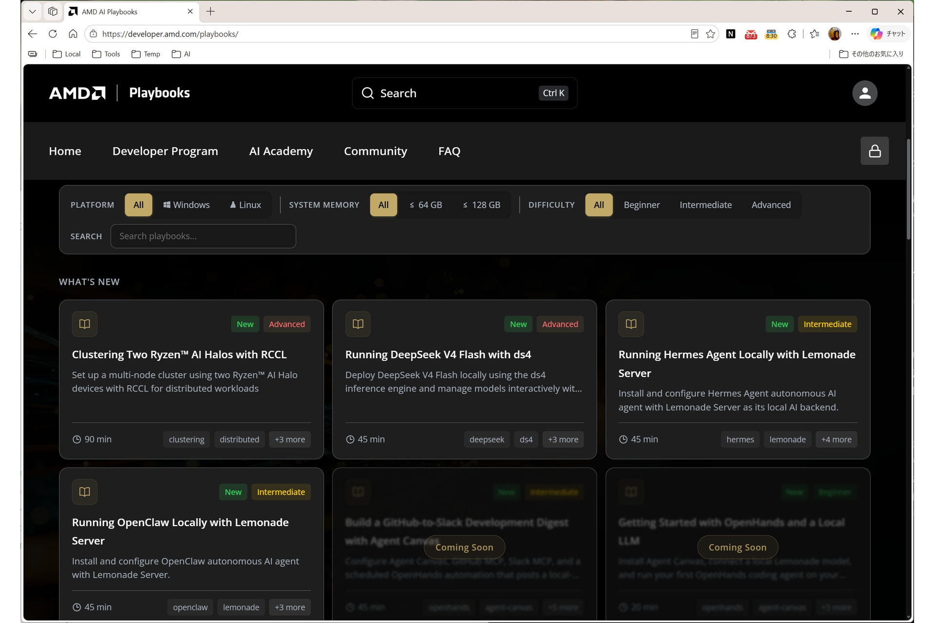Filter platform by Linux

point(245,205)
